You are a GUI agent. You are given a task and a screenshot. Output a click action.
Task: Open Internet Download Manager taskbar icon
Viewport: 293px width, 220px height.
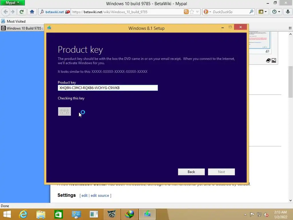(130, 214)
